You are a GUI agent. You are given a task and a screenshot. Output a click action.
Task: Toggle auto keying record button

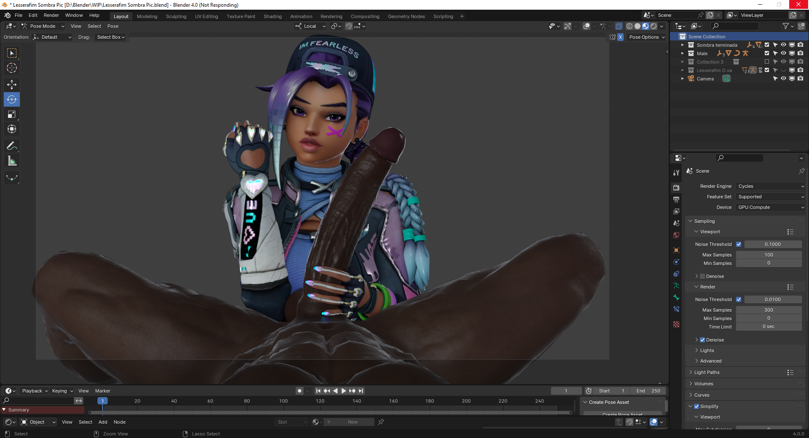[x=300, y=391]
